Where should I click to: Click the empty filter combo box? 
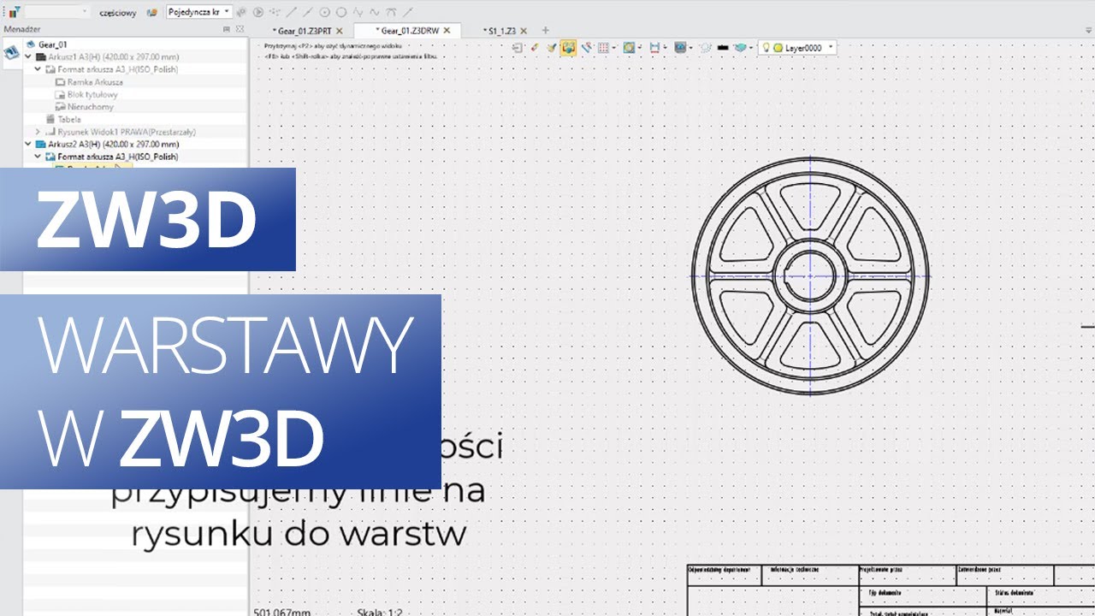[x=57, y=12]
